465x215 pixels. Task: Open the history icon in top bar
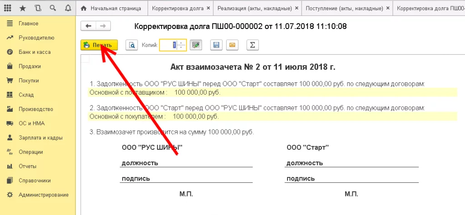tap(38, 8)
